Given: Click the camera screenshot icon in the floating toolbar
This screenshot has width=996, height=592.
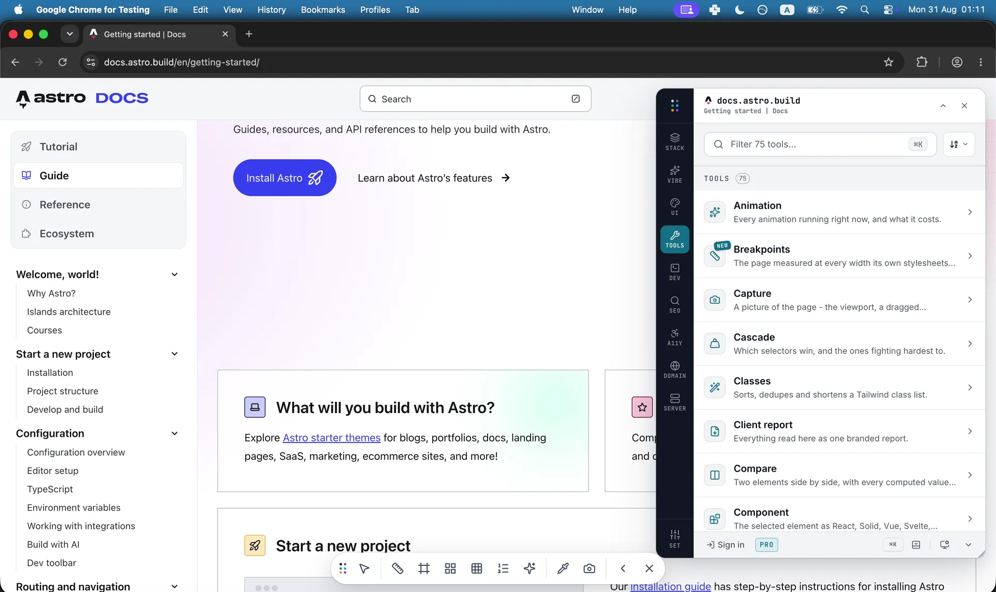Looking at the screenshot, I should [x=589, y=569].
